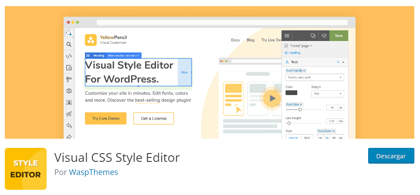Click the Line Height value field 1.35
Viewport: 420px width, 195px height.
[332, 121]
